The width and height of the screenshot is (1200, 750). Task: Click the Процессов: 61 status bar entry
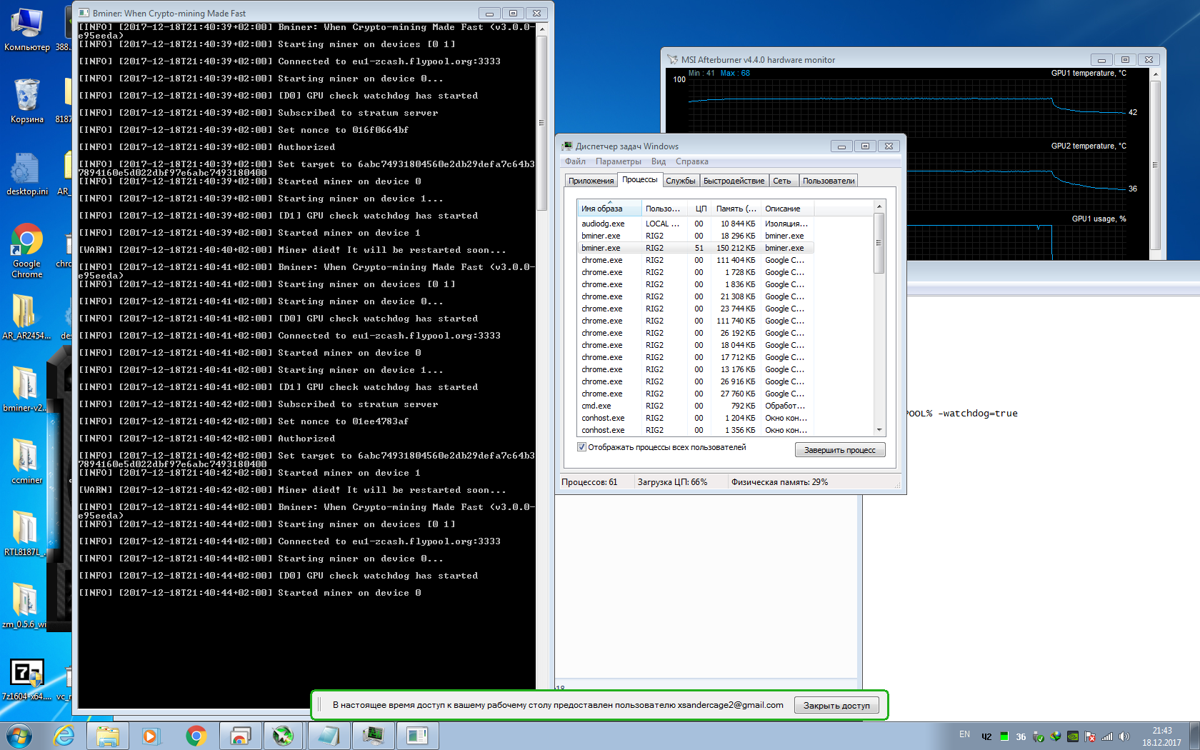(589, 482)
